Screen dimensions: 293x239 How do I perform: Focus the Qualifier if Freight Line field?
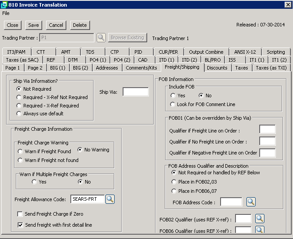[x=267, y=130]
